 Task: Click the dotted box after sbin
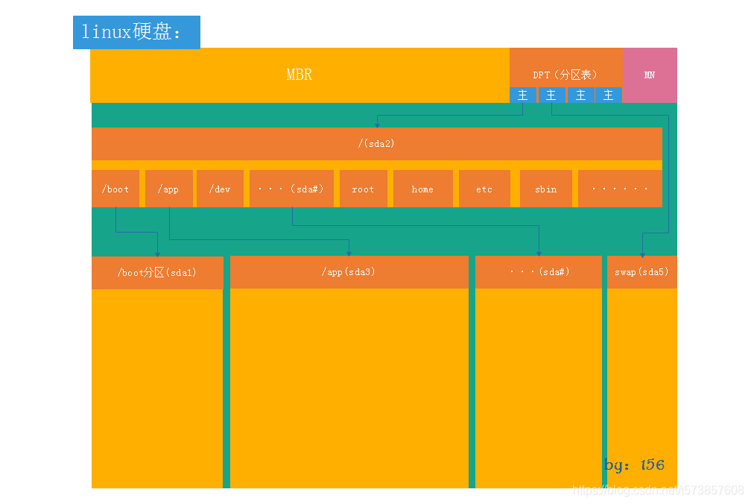(x=620, y=189)
